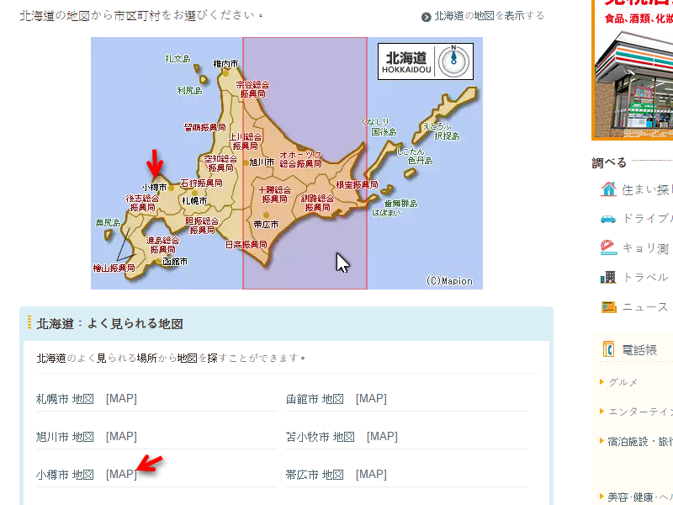Select 後志総合振興局 on the map

pos(142,203)
